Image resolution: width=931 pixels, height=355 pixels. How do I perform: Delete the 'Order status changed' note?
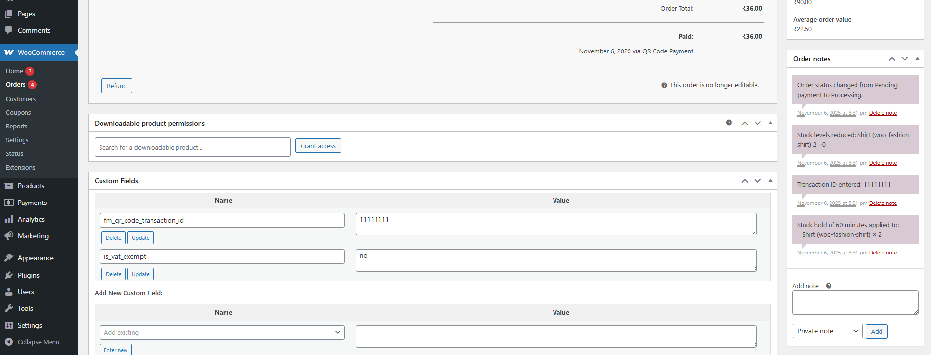pyautogui.click(x=882, y=113)
